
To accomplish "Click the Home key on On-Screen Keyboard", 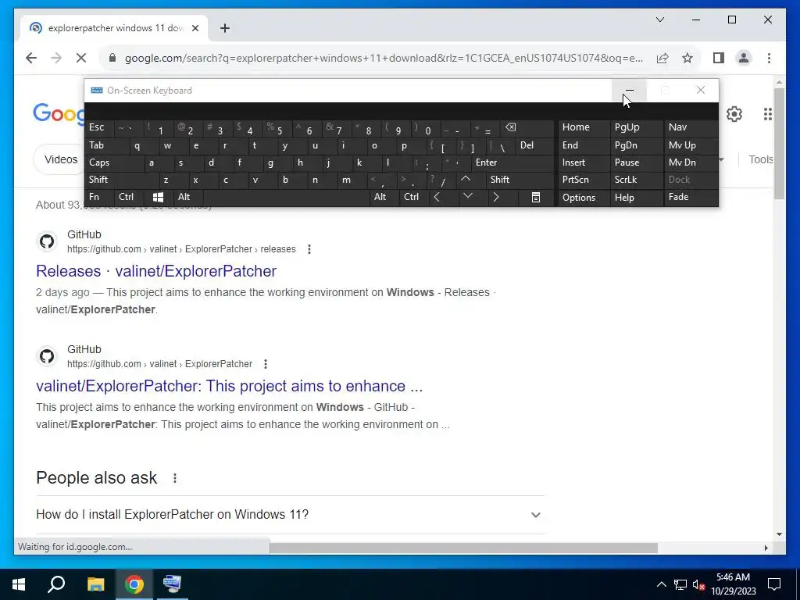I will pyautogui.click(x=584, y=127).
